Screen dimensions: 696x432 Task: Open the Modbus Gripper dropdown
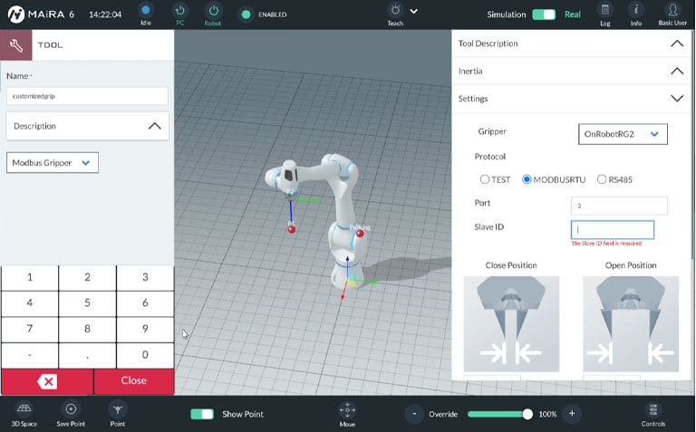click(53, 163)
